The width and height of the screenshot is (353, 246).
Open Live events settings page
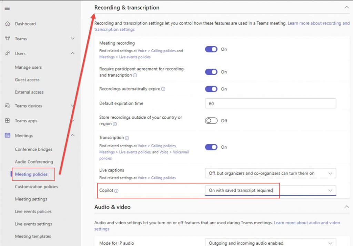click(33, 224)
